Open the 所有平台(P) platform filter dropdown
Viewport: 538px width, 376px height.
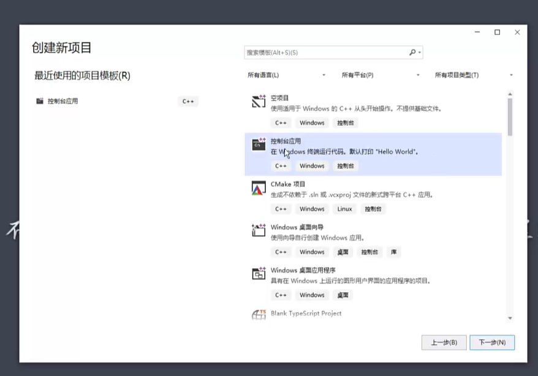point(381,75)
